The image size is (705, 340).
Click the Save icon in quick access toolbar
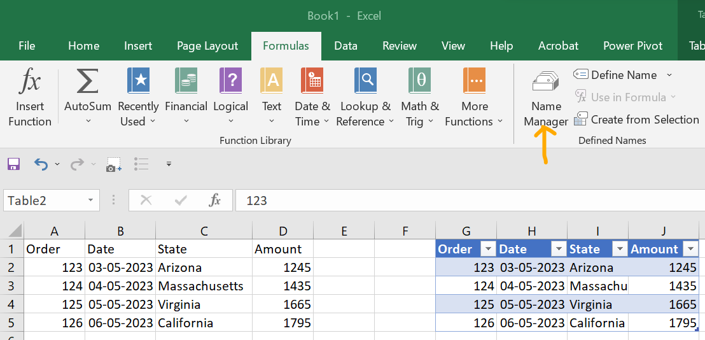point(13,164)
